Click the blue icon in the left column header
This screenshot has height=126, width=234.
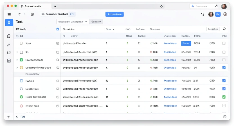click(x=58, y=29)
